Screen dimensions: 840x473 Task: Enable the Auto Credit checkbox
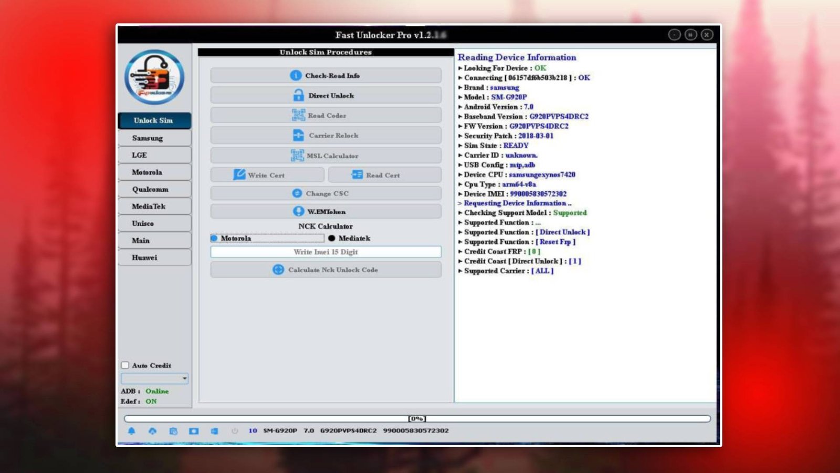pos(125,365)
